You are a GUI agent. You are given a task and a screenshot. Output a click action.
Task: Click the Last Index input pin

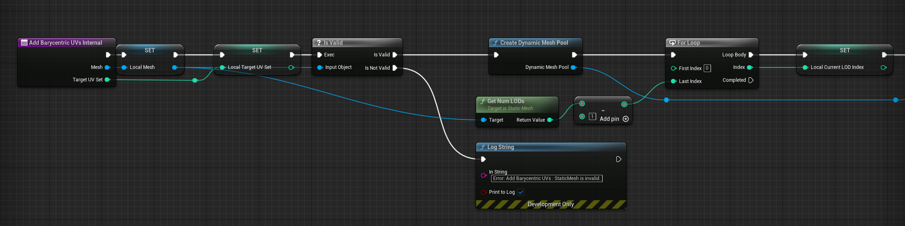[x=673, y=81]
